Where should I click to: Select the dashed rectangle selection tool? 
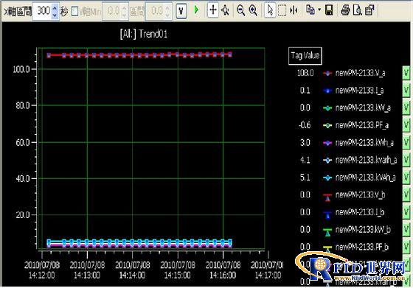point(282,11)
